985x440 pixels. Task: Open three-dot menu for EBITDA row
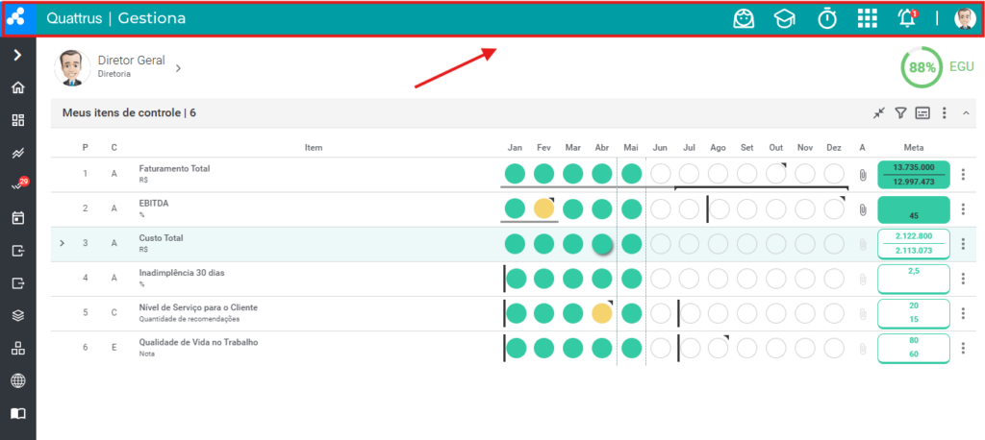[x=964, y=209]
